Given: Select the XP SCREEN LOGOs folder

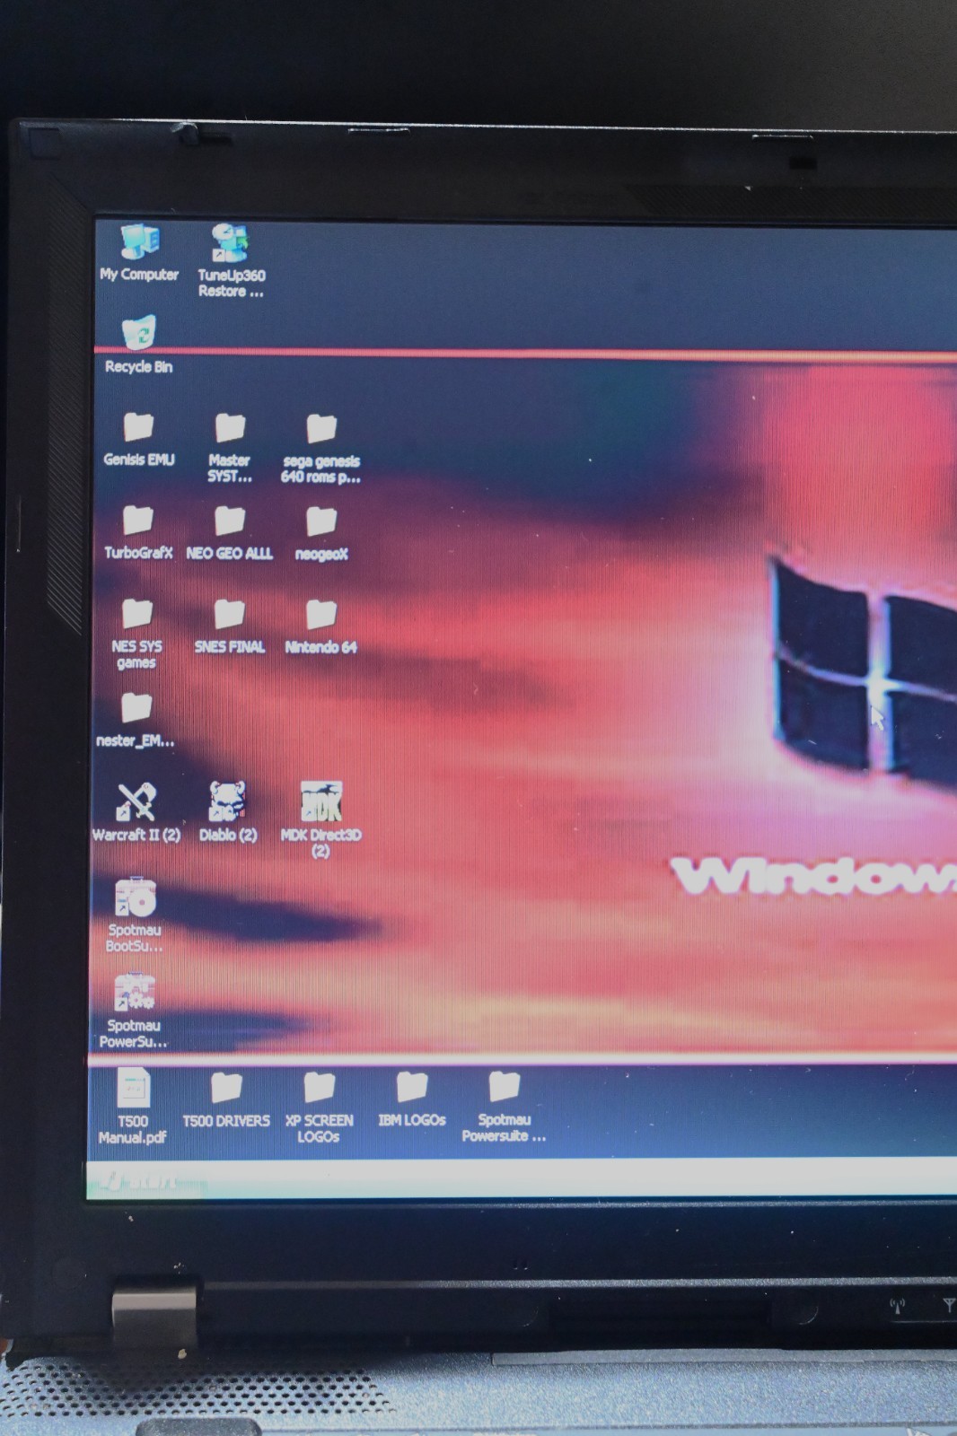Looking at the screenshot, I should [319, 1108].
